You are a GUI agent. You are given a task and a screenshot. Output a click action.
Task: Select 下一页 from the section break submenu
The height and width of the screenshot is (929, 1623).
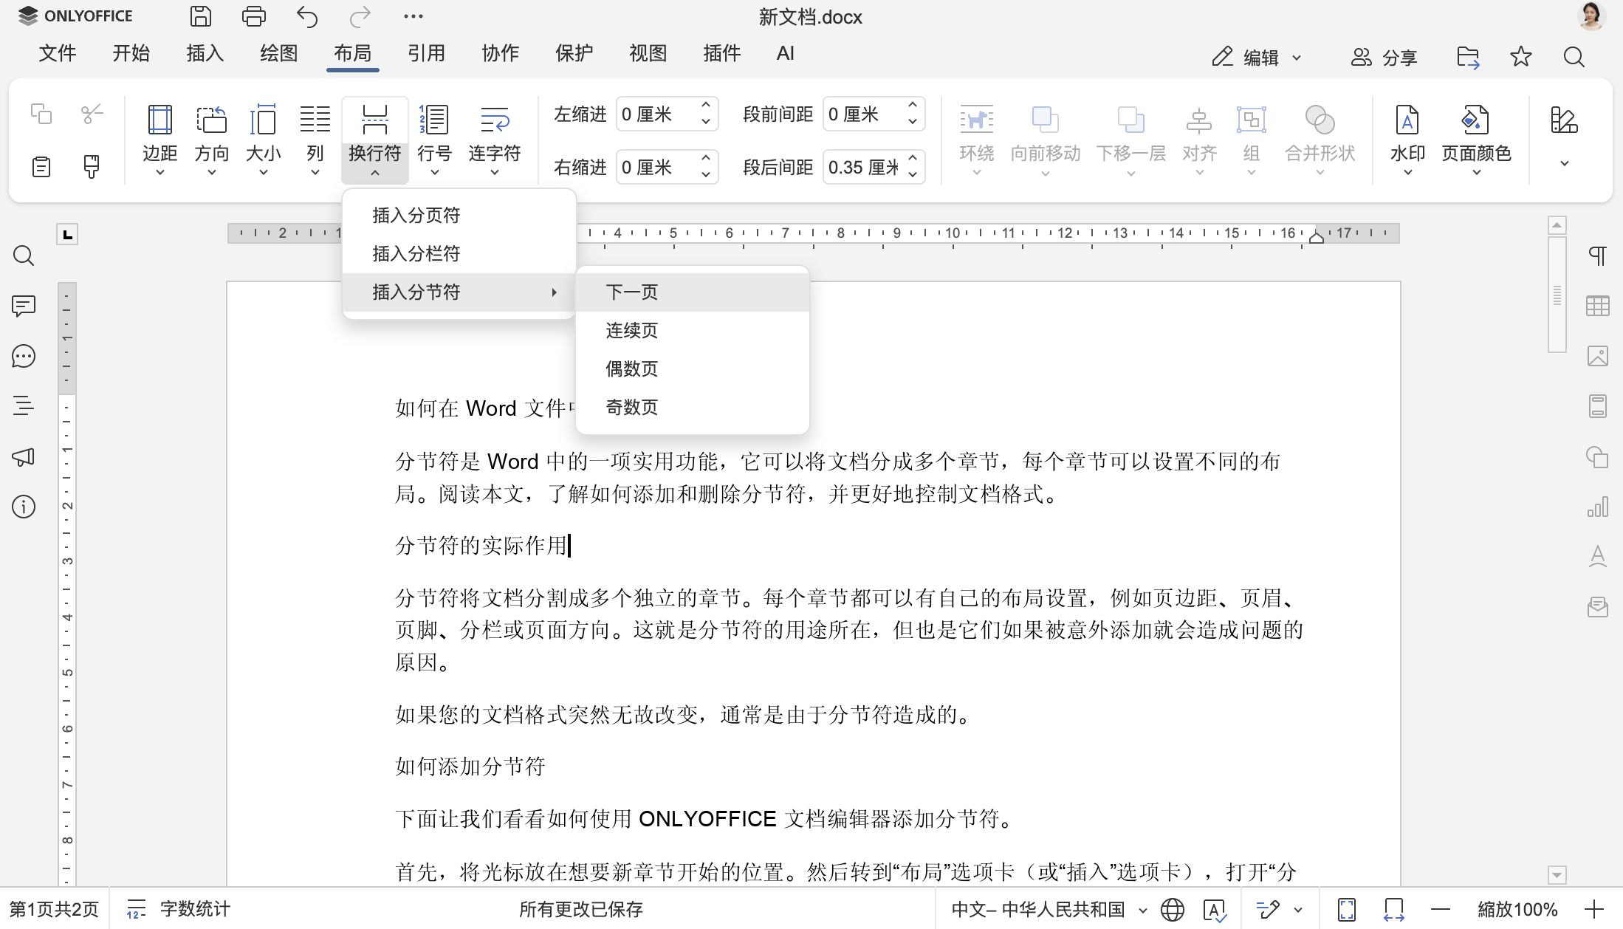click(x=631, y=292)
